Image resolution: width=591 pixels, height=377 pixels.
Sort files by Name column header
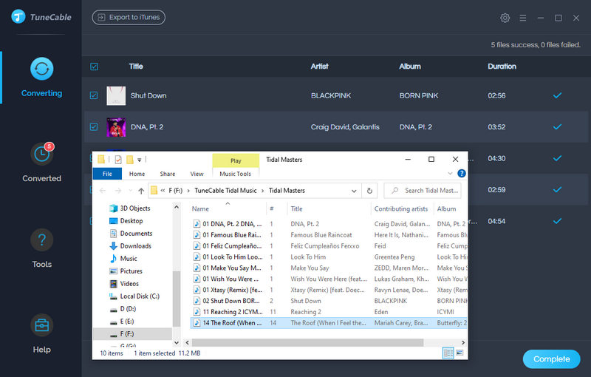pos(200,209)
